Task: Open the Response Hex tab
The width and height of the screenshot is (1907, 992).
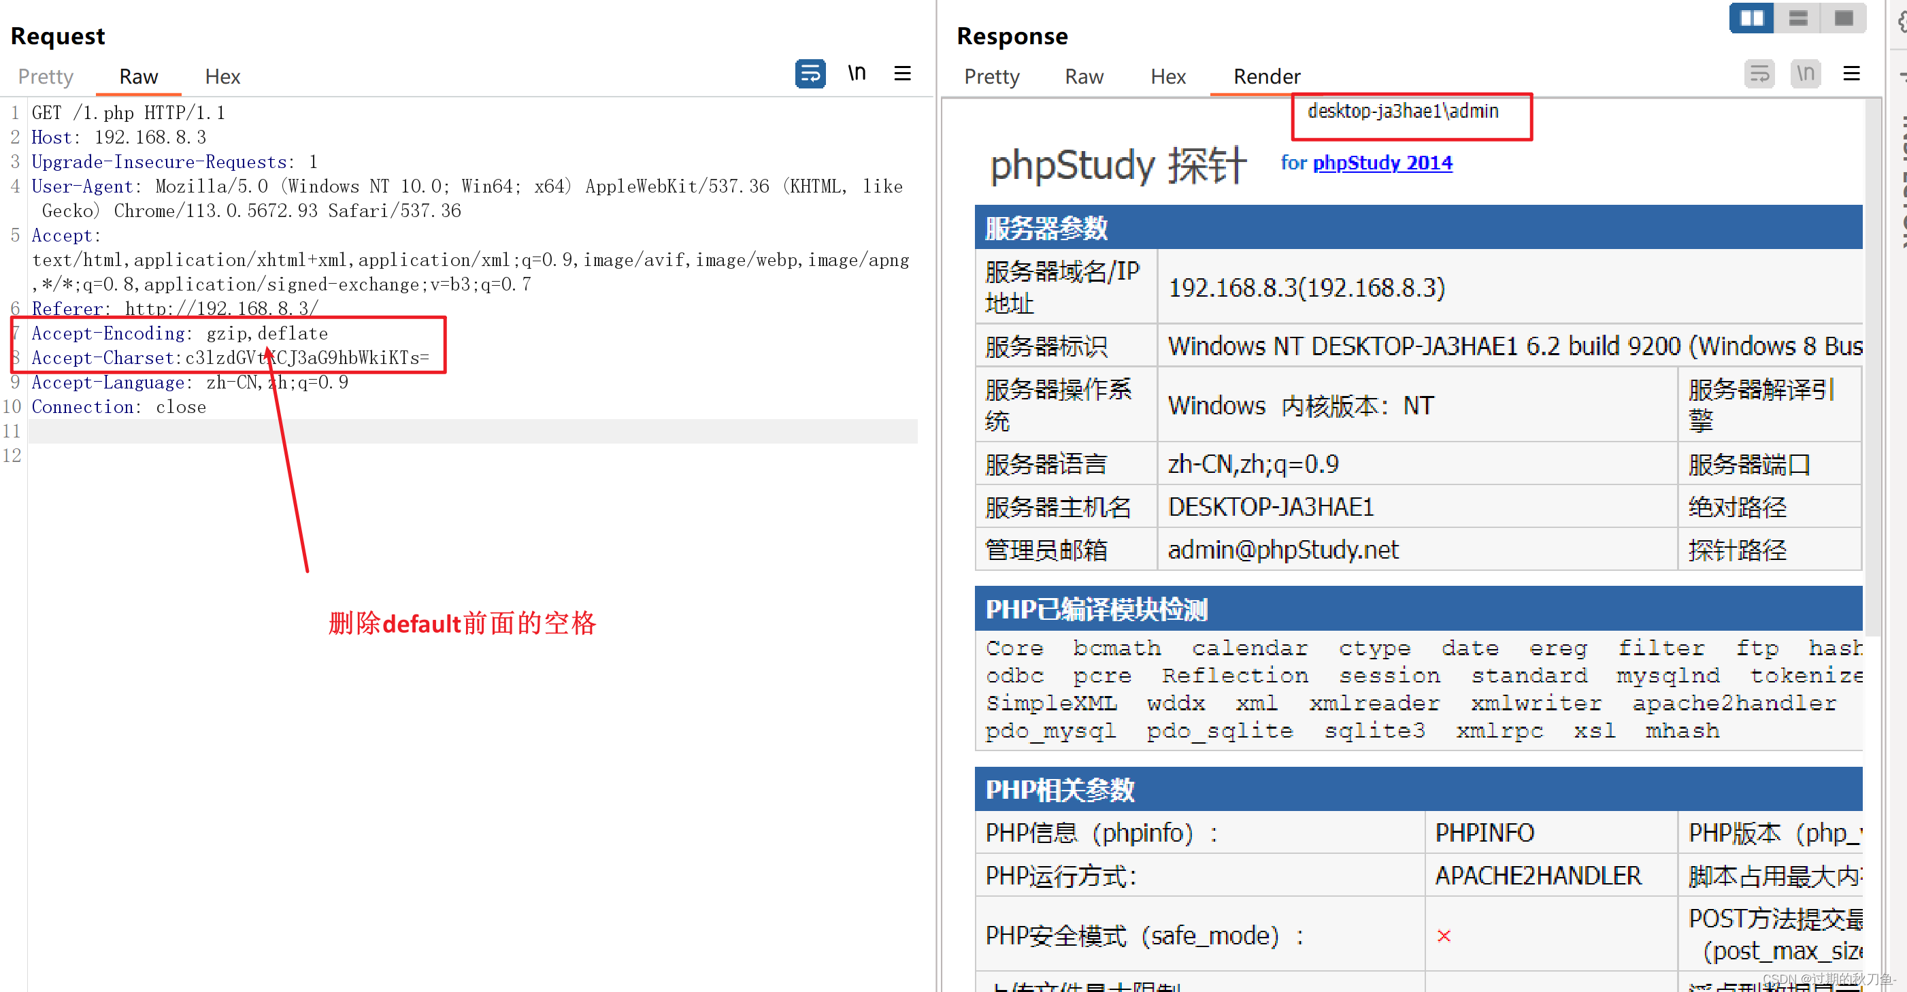Action: click(1167, 77)
